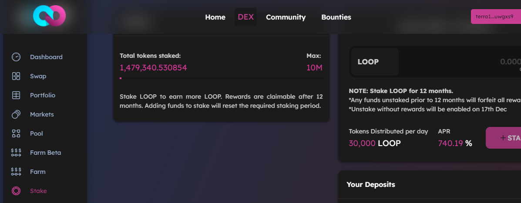
Task: Select the DEX navigation tab
Action: [x=245, y=17]
